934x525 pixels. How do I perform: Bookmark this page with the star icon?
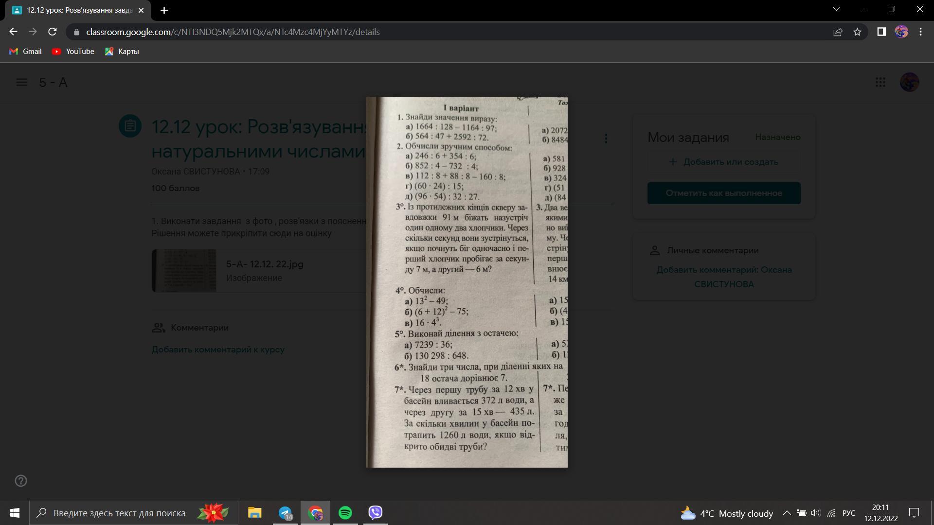857,32
